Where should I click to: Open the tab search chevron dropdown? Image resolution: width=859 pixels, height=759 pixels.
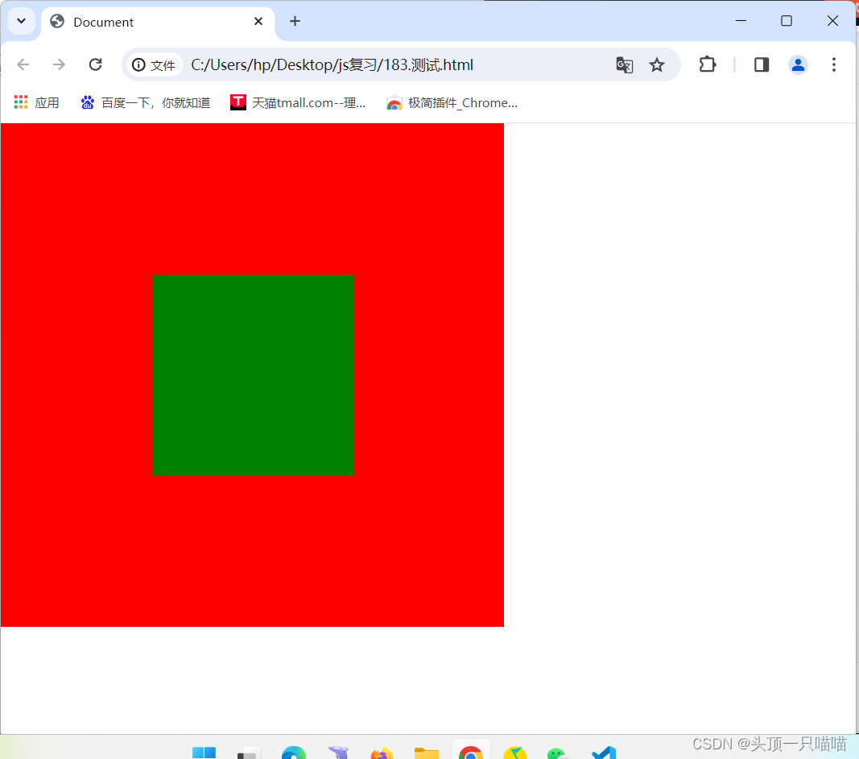tap(21, 21)
